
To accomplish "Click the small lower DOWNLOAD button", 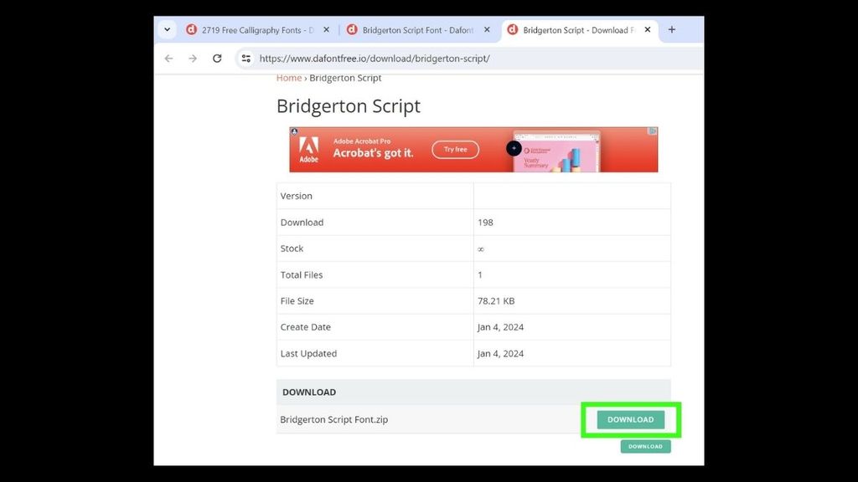I will pyautogui.click(x=645, y=447).
